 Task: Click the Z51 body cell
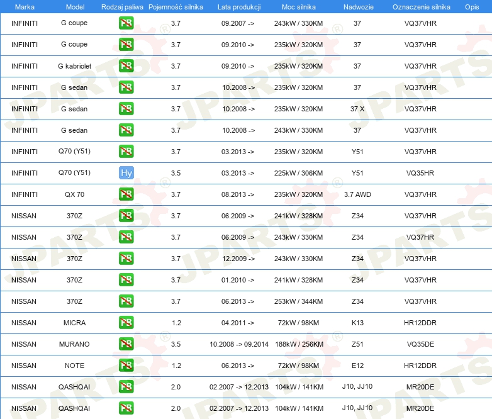(357, 344)
